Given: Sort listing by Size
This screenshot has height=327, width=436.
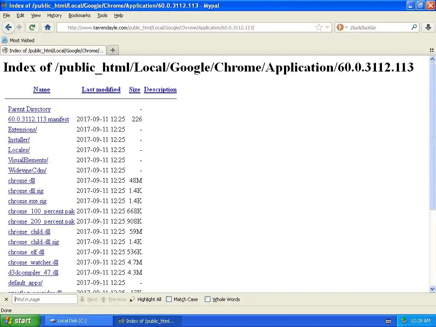Looking at the screenshot, I should (x=135, y=89).
